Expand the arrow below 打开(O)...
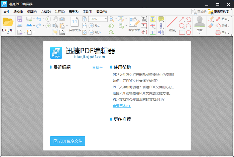 pyautogui.click(x=8, y=34)
